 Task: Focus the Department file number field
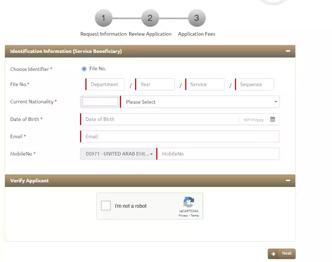coord(105,84)
